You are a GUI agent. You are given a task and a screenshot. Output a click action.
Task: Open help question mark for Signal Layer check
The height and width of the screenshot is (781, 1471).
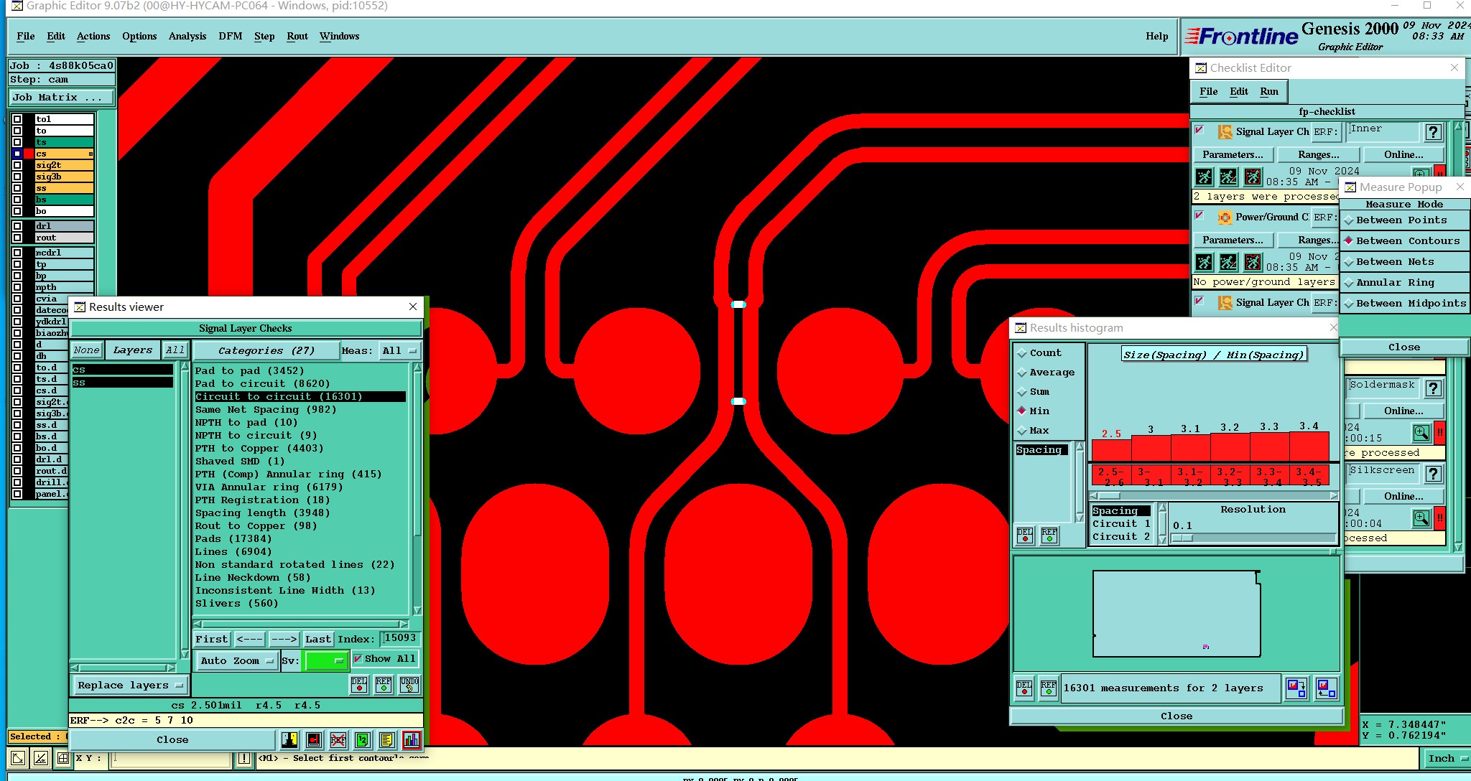tap(1433, 131)
